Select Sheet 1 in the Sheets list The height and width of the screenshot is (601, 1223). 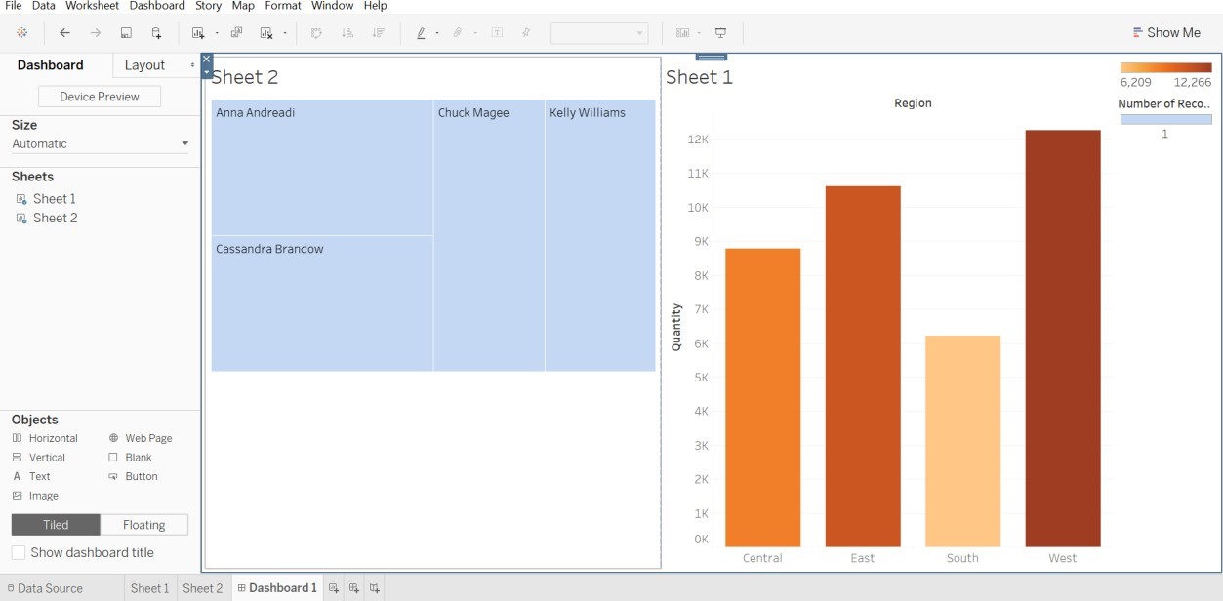54,198
